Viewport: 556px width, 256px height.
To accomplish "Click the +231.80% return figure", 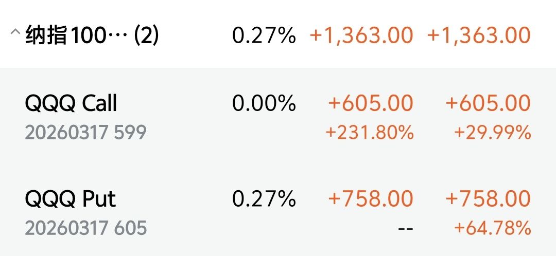I will tap(370, 133).
